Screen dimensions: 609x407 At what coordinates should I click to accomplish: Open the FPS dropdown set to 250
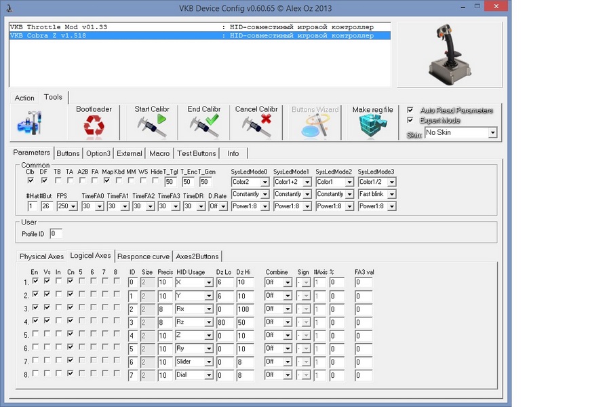tap(67, 206)
